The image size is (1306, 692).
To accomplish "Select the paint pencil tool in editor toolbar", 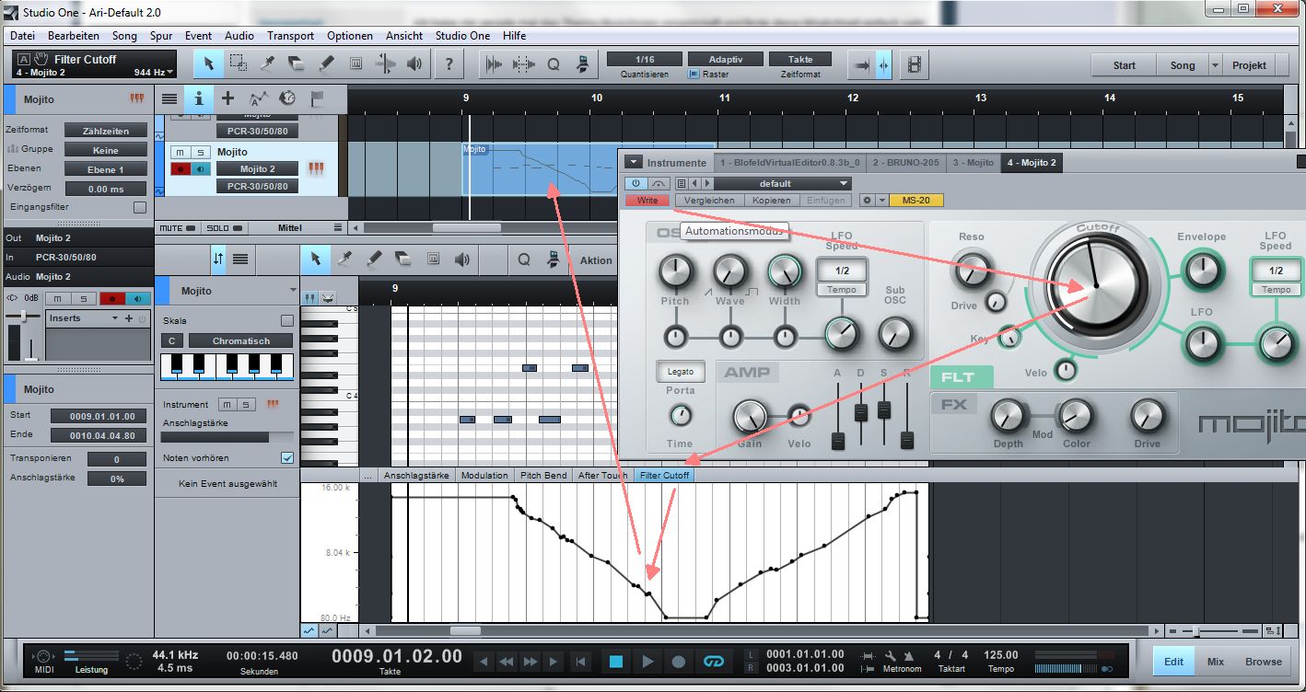I will click(373, 259).
